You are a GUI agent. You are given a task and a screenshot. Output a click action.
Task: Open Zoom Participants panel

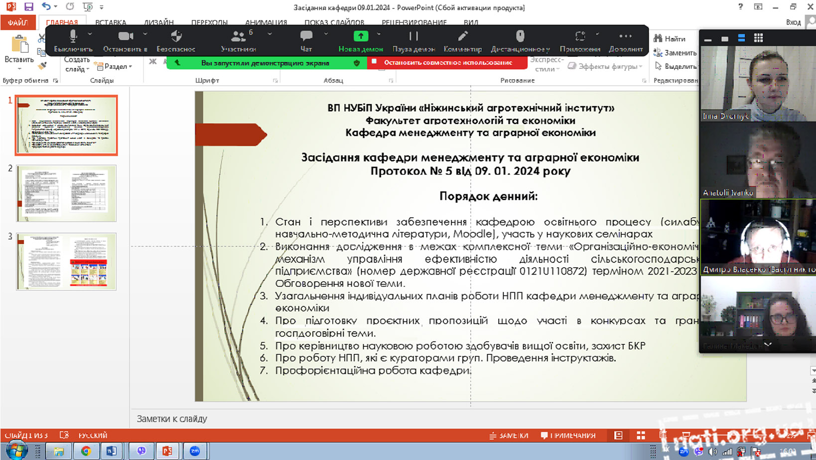click(238, 40)
